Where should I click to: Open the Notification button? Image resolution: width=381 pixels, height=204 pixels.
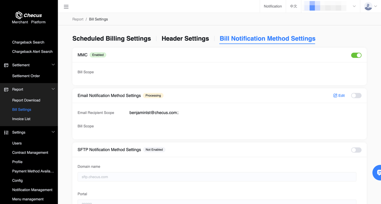(273, 6)
